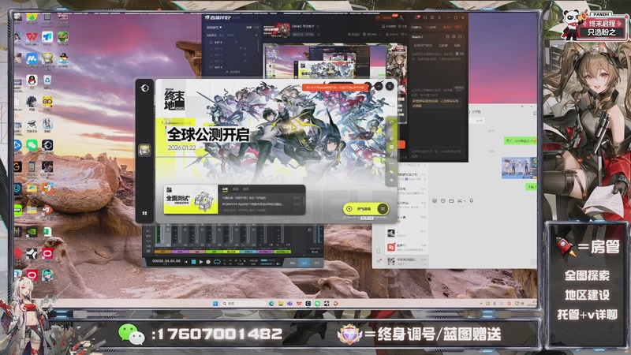
Task: Open the WPS Office desktop shortcut
Action: click(32, 37)
